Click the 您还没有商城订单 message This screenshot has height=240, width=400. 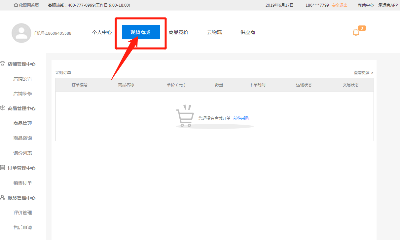pos(214,118)
